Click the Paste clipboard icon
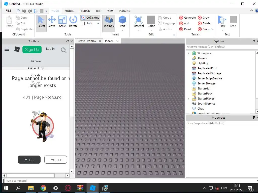This screenshot has width=258, height=193. tap(9, 22)
